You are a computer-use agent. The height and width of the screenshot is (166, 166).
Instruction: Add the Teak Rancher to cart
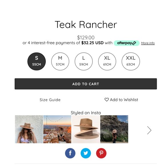point(86,84)
